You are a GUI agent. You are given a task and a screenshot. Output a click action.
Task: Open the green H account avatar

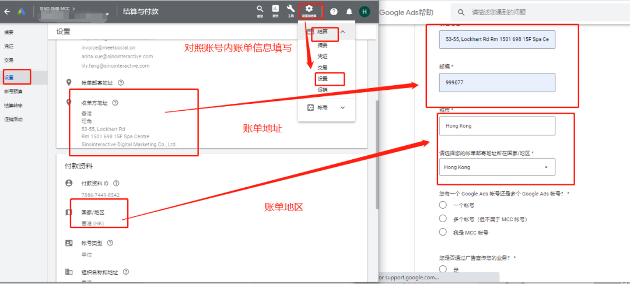(365, 12)
